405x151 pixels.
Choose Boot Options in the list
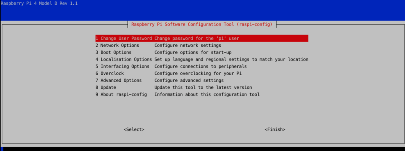pos(202,52)
